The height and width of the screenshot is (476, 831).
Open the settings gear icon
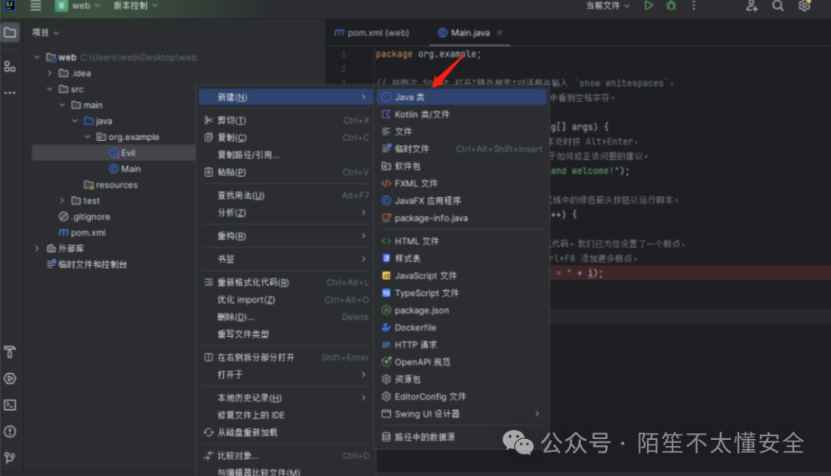coord(803,6)
